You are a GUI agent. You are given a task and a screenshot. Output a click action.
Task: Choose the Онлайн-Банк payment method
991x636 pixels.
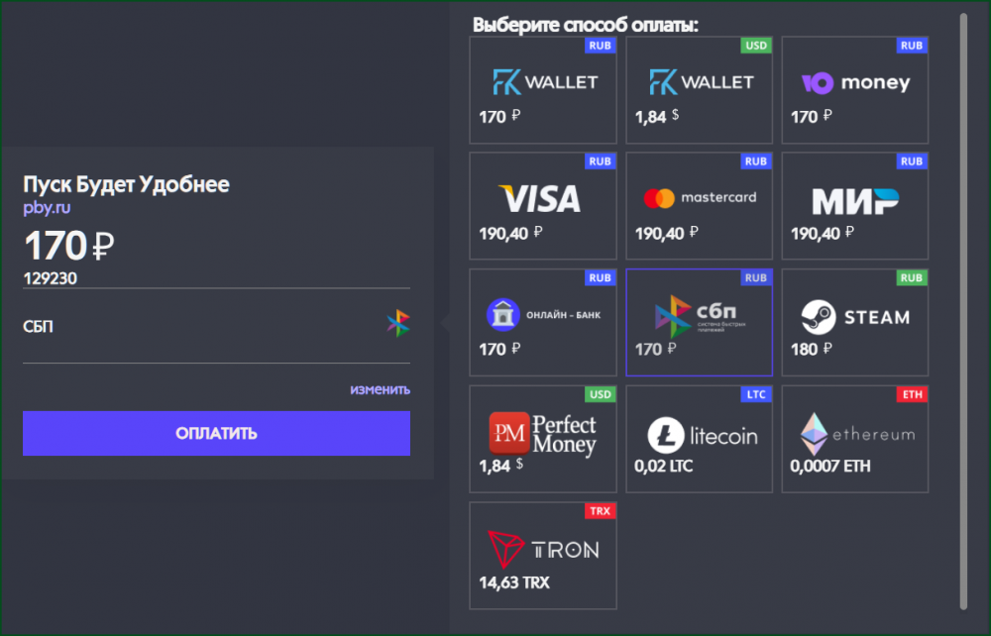[543, 323]
